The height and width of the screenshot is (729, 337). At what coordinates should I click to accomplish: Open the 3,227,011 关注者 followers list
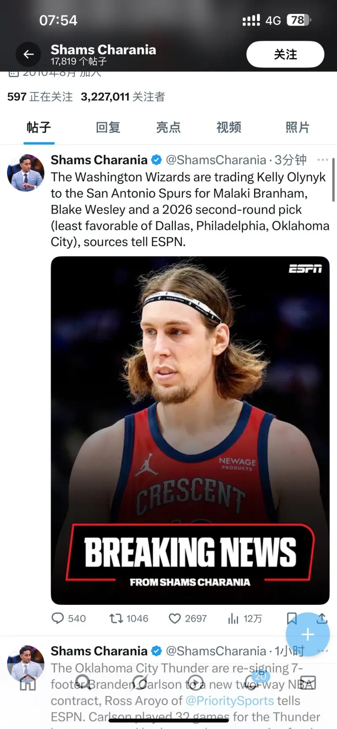(x=123, y=97)
